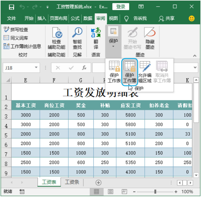Screen dimensions: 201x197
Task: Click cell with 600 in 奖金 column
Action: pyautogui.click(x=81, y=162)
